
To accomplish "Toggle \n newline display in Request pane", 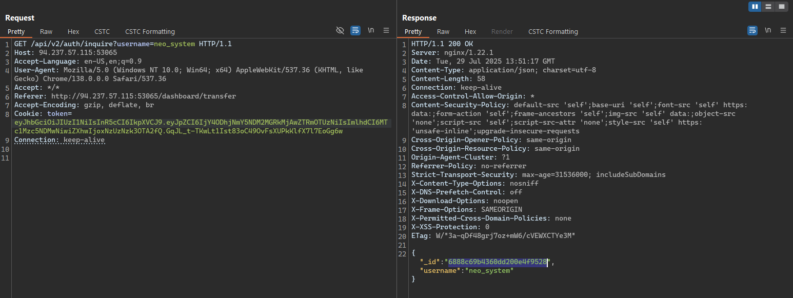I will point(371,31).
